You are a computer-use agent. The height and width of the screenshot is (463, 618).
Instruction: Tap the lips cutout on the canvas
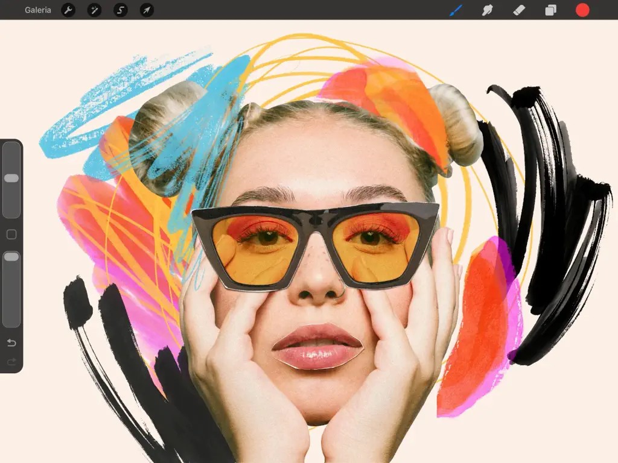point(317,347)
